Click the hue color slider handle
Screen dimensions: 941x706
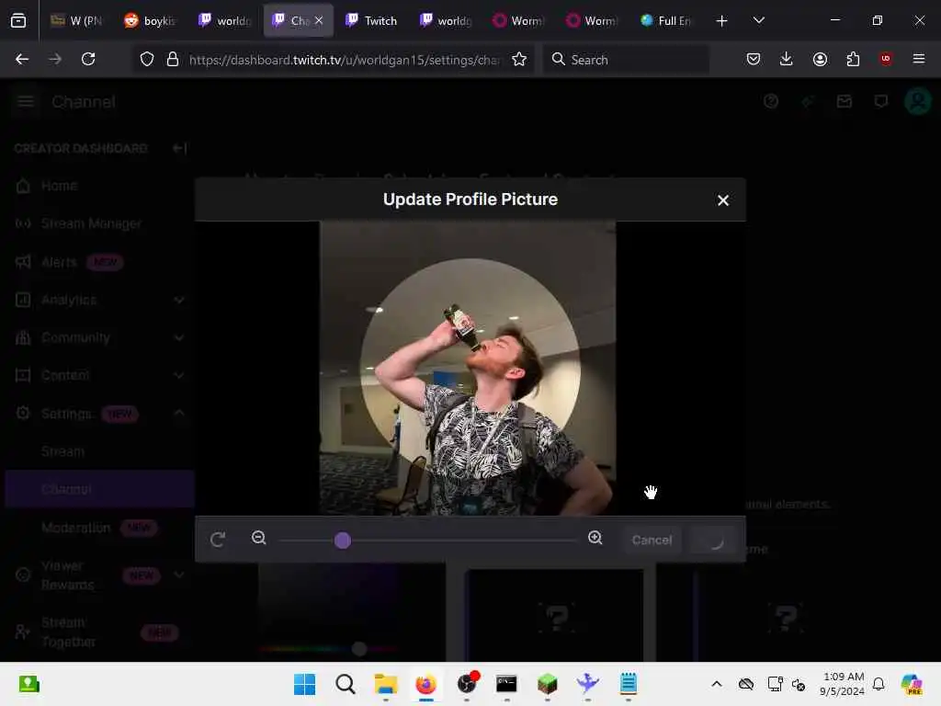[359, 648]
